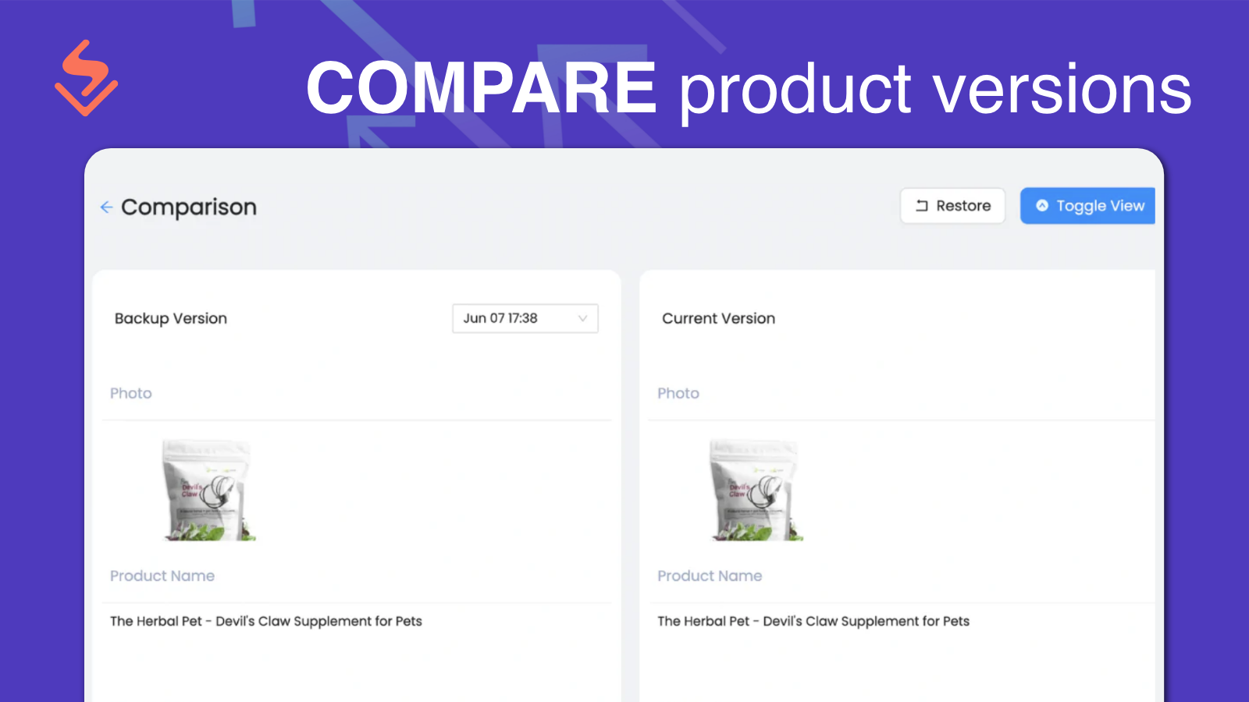This screenshot has height=702, width=1249.
Task: Click the chevron on the date picker
Action: (x=582, y=318)
